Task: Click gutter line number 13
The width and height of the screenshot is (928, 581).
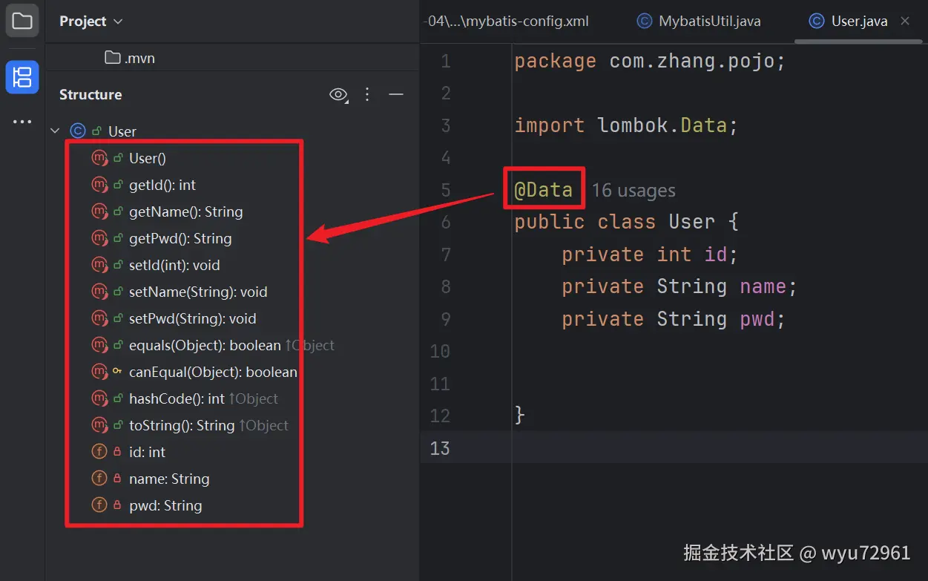Action: (x=440, y=448)
